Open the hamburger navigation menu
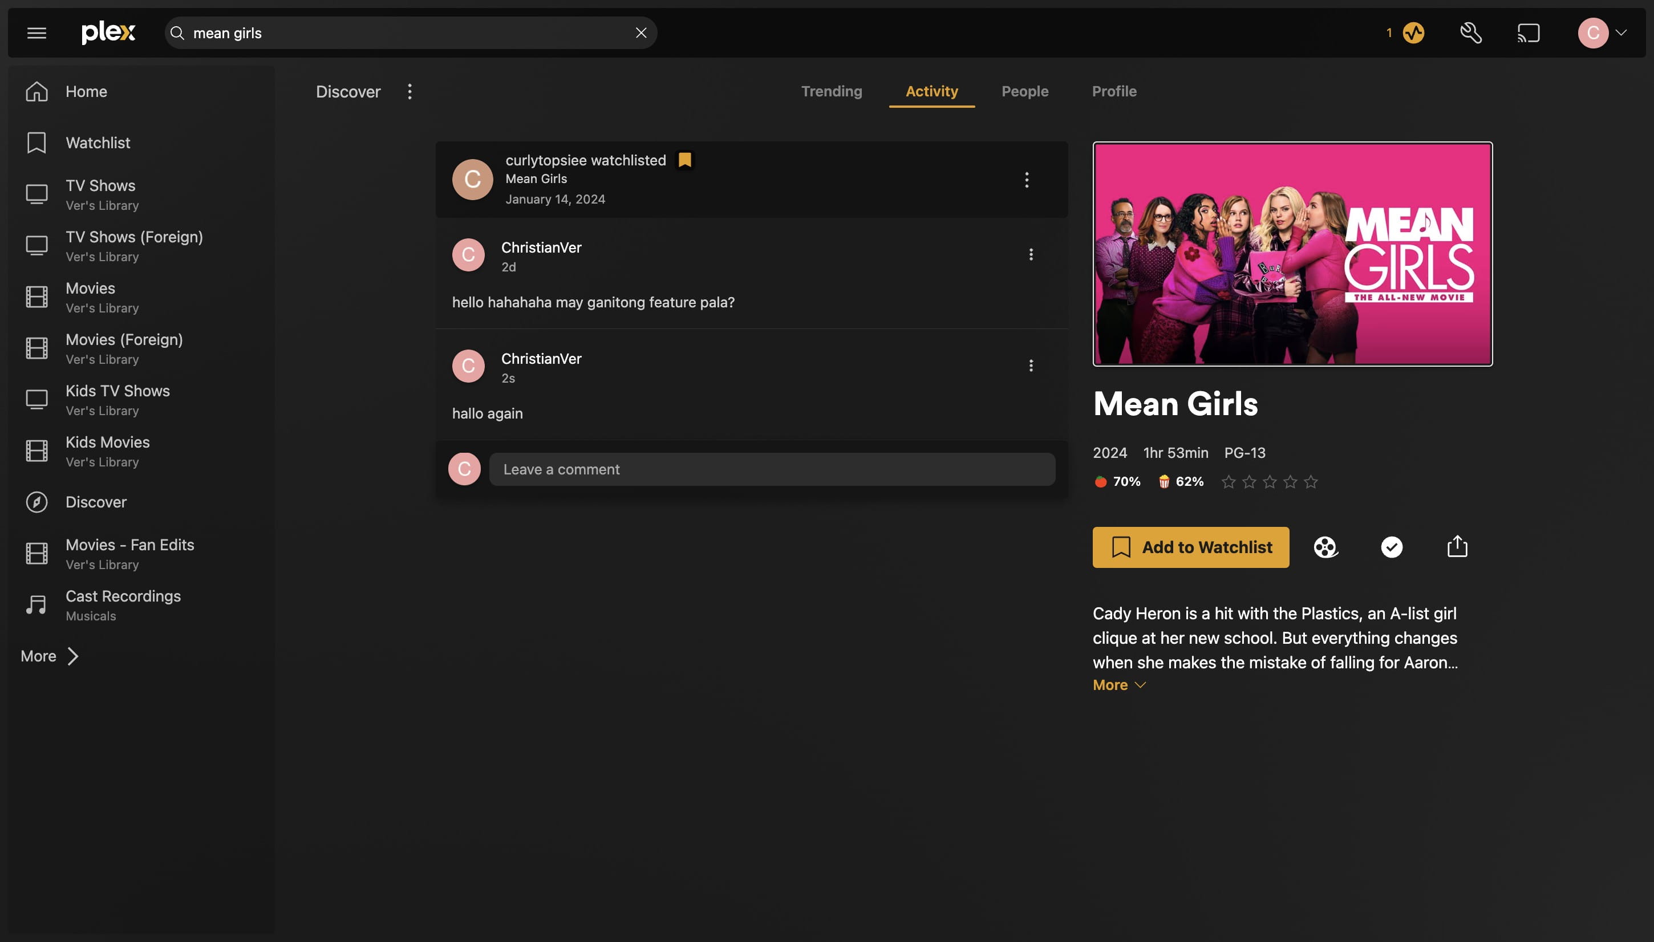1654x942 pixels. click(37, 33)
